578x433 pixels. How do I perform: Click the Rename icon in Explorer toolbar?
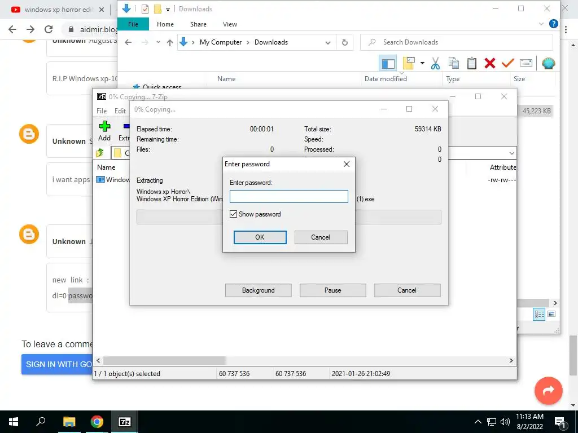click(x=526, y=63)
